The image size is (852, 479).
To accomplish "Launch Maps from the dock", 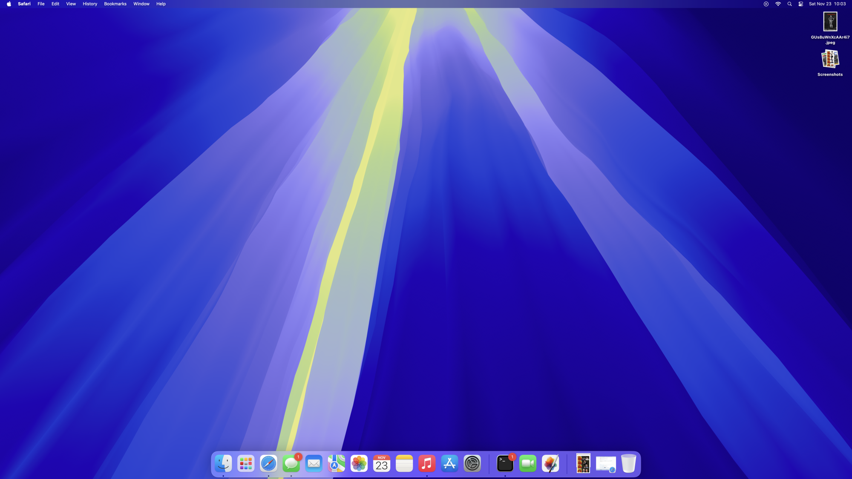I will [337, 464].
